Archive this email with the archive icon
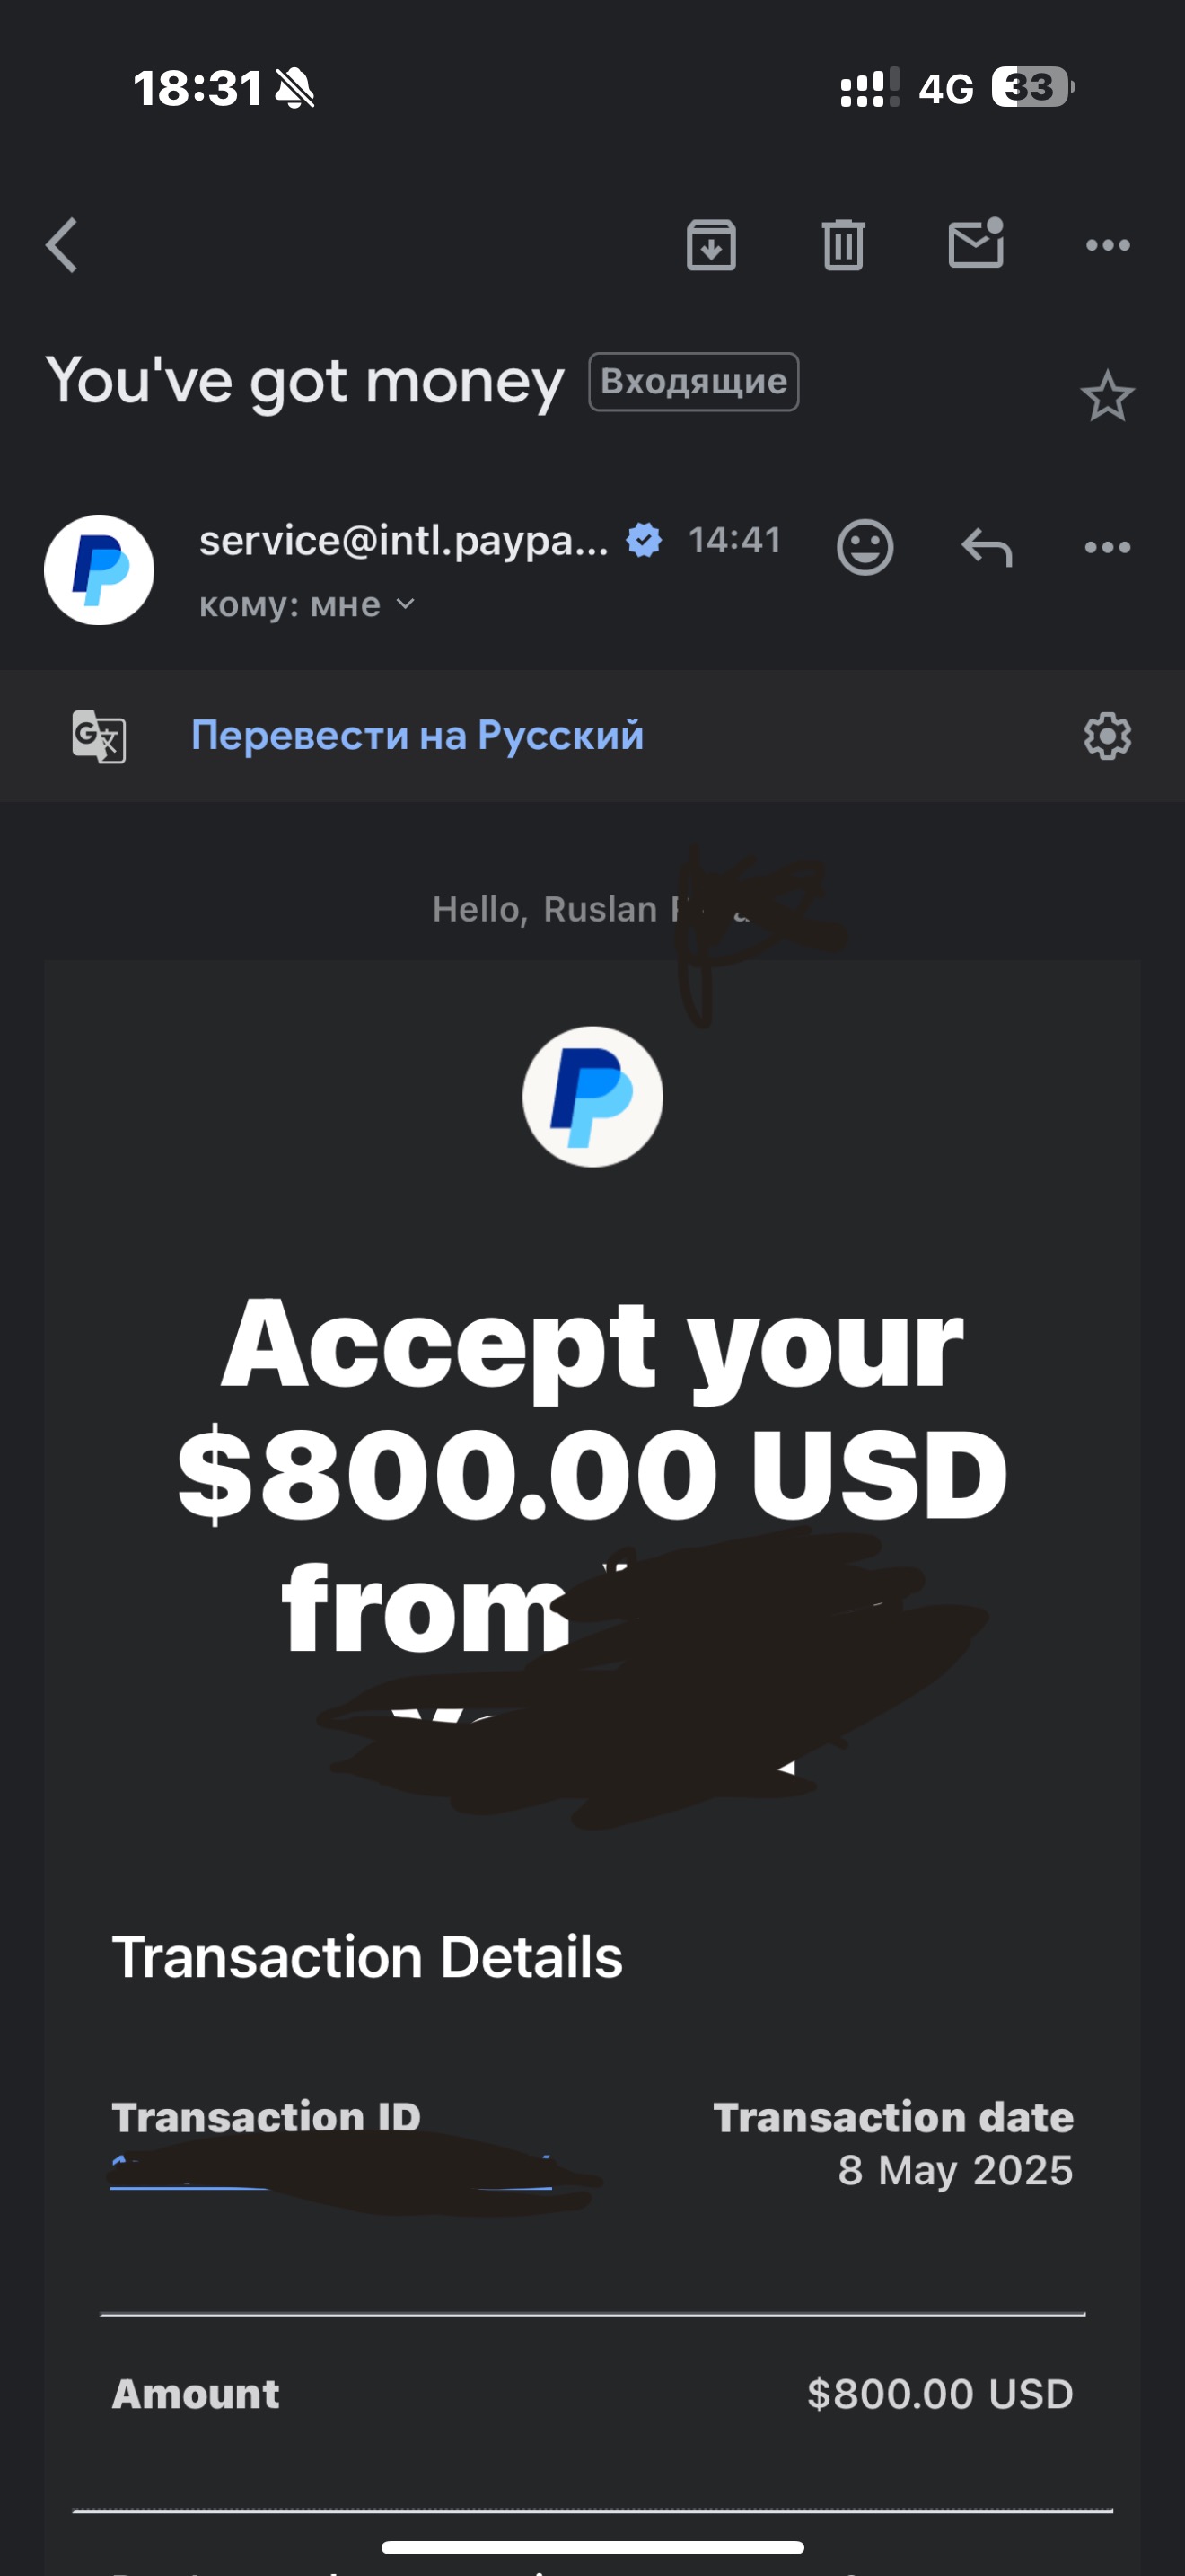 (711, 245)
